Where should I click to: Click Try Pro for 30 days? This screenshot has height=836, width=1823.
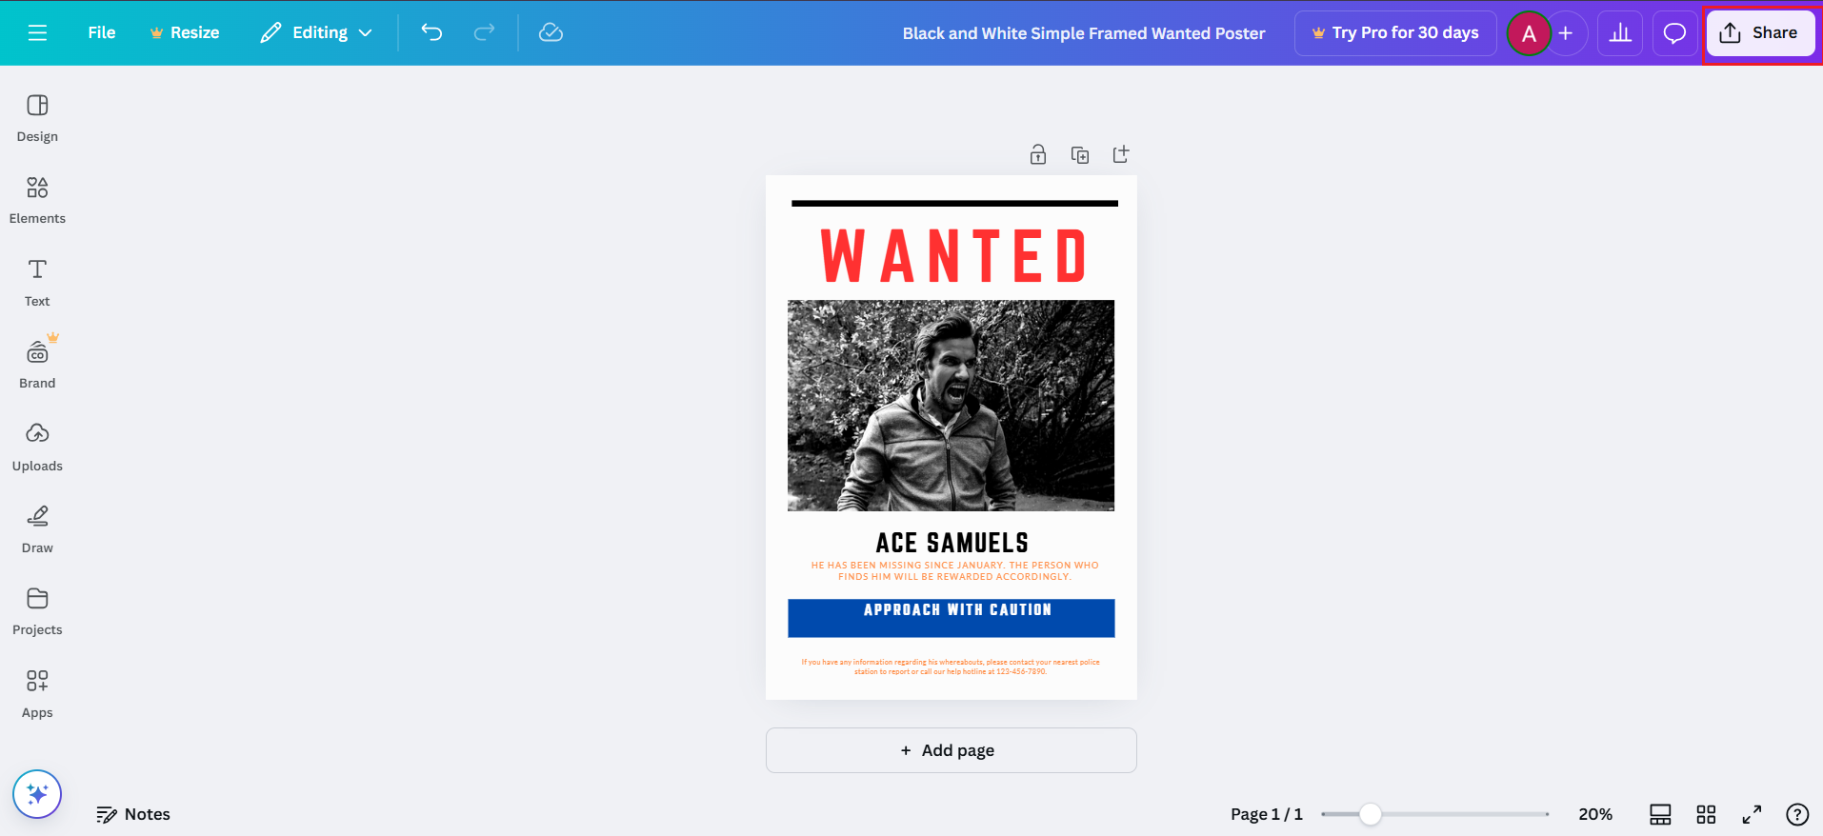click(1395, 33)
